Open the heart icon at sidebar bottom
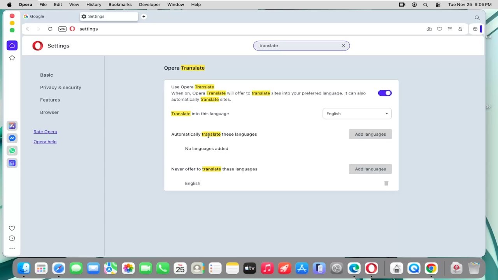Image resolution: width=498 pixels, height=280 pixels. pyautogui.click(x=12, y=228)
